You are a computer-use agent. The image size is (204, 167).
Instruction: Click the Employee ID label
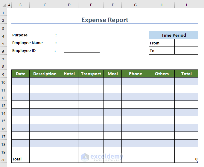[x=24, y=51]
